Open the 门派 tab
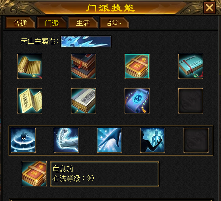Image resolution: width=221 pixels, height=201 pixels. 51,23
